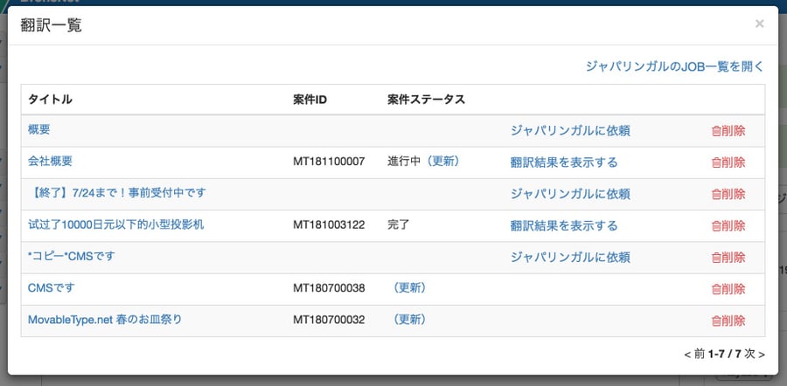Trash the CMSです row with ID MT180700038

tap(728, 289)
